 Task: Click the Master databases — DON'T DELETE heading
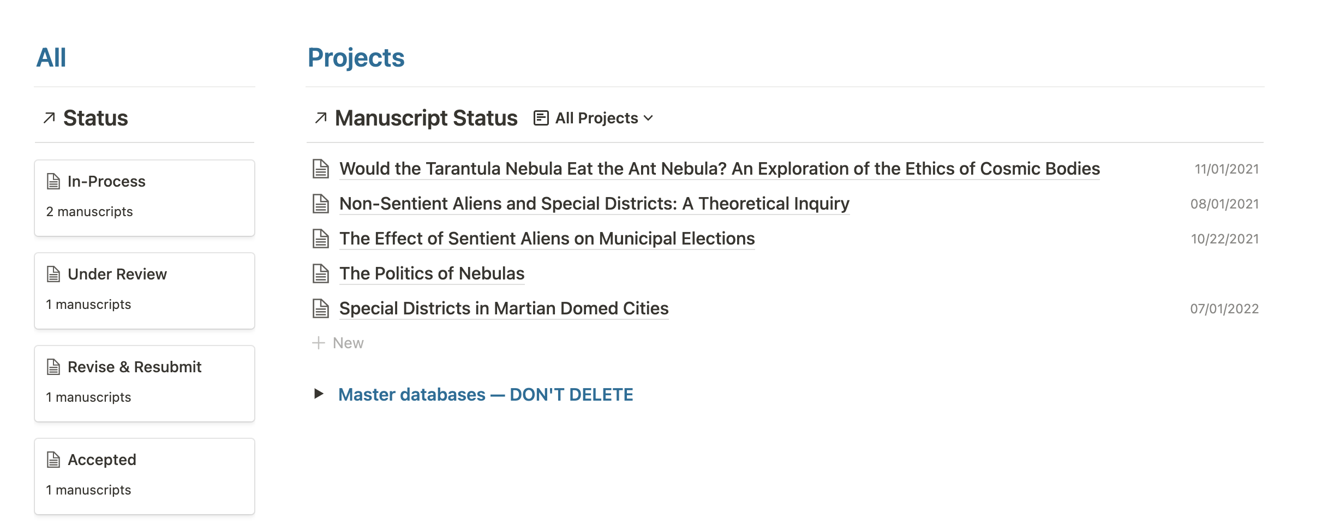coord(486,394)
